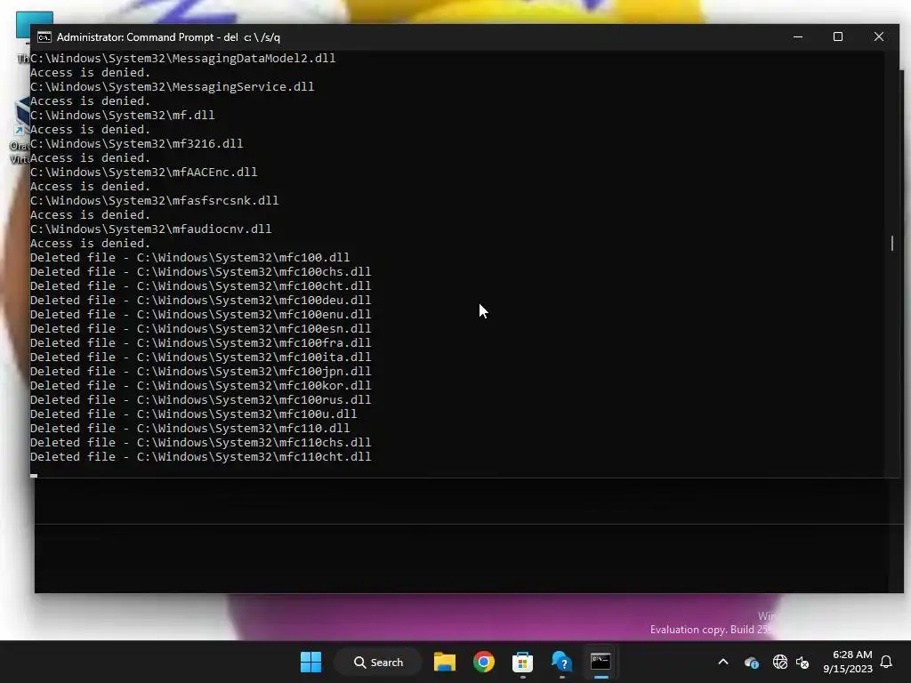The image size is (911, 683).
Task: Maximize the Command Prompt window
Action: [838, 36]
